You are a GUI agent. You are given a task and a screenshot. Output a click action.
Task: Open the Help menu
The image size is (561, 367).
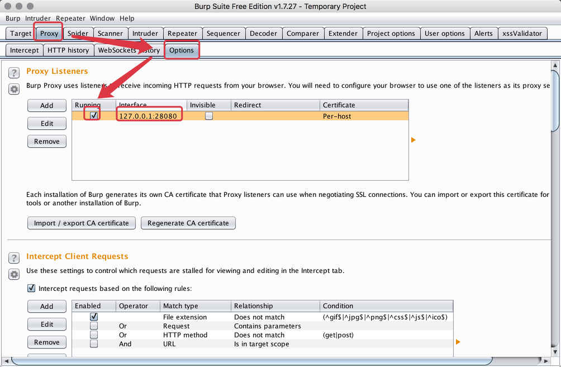point(127,18)
